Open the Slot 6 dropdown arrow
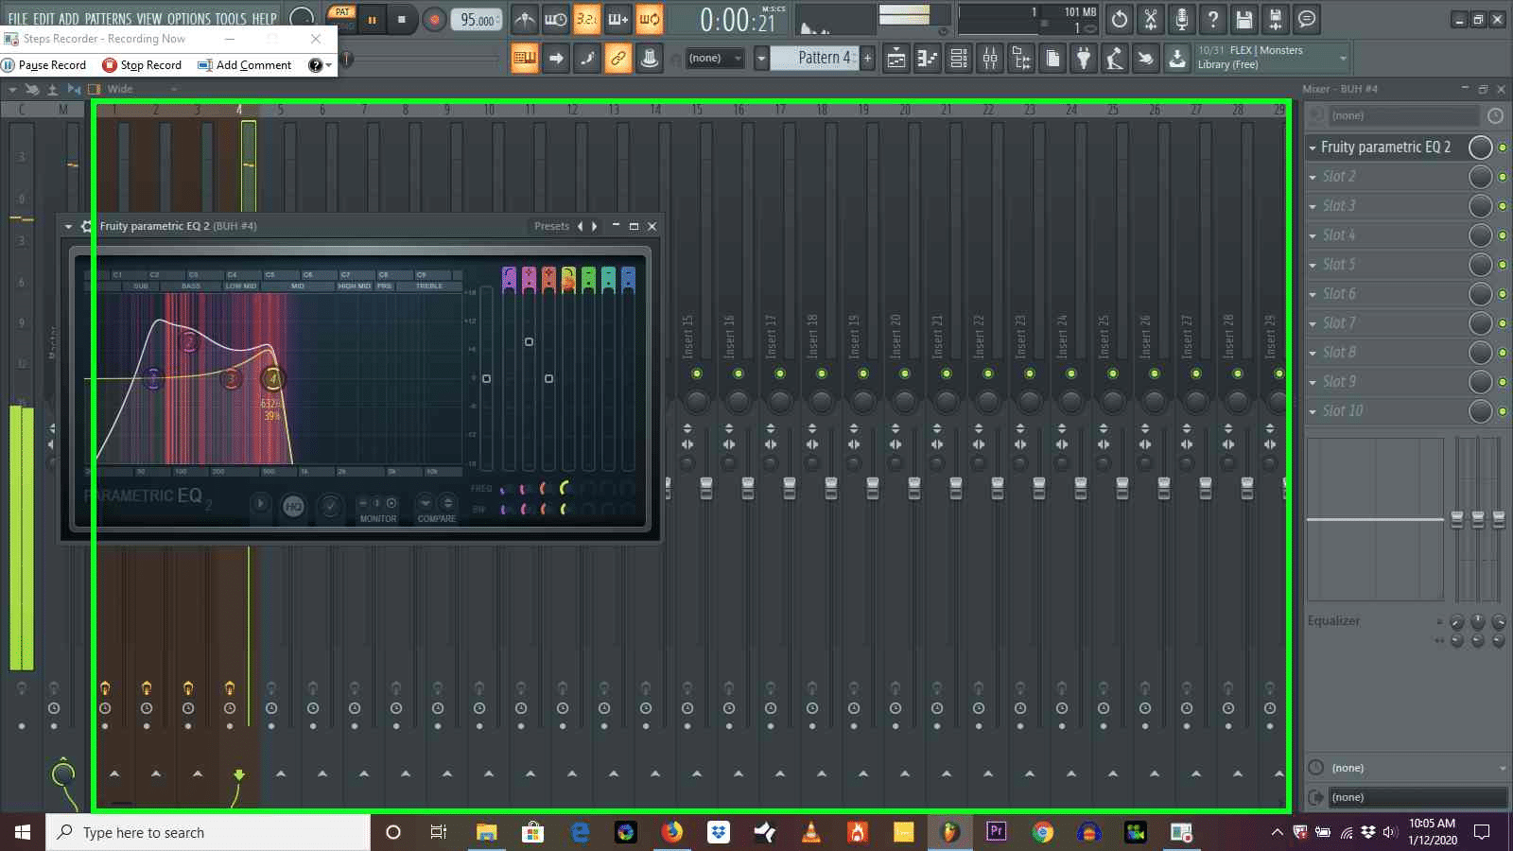 (x=1313, y=294)
